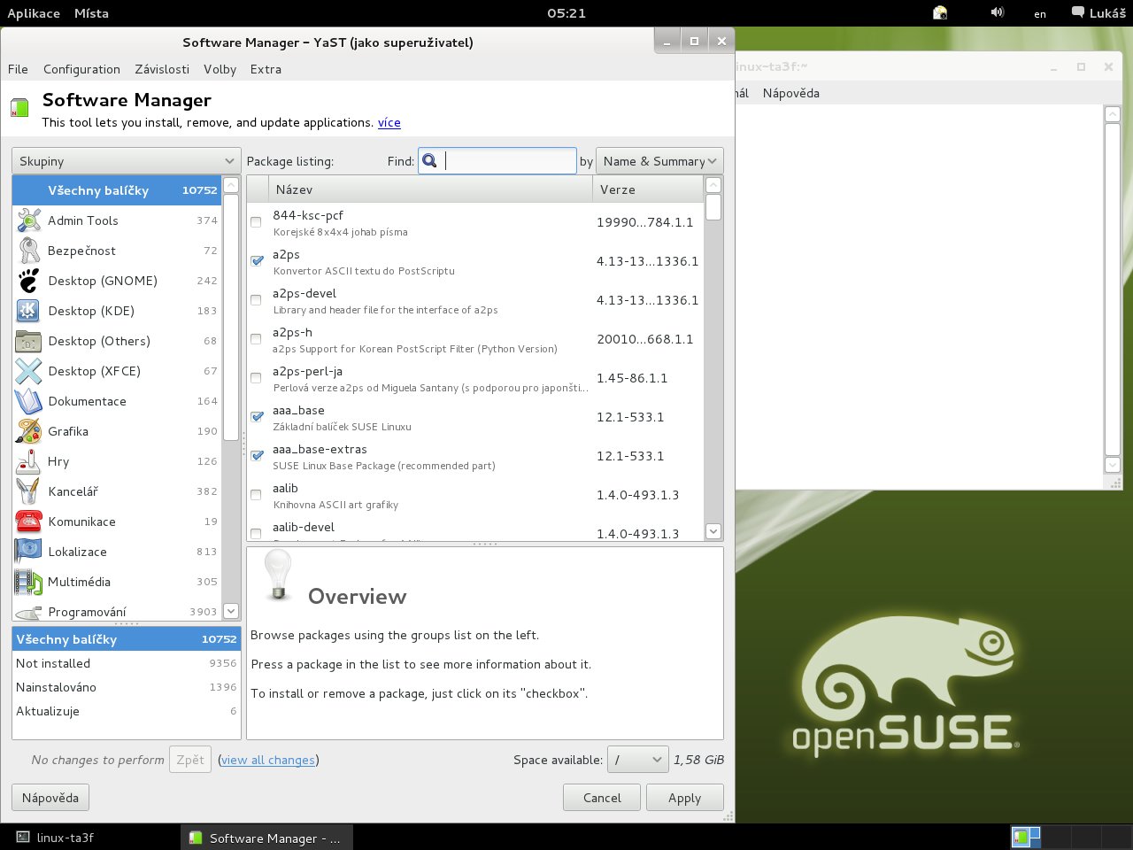The width and height of the screenshot is (1133, 850).
Task: Click the Apply button
Action: coord(684,798)
